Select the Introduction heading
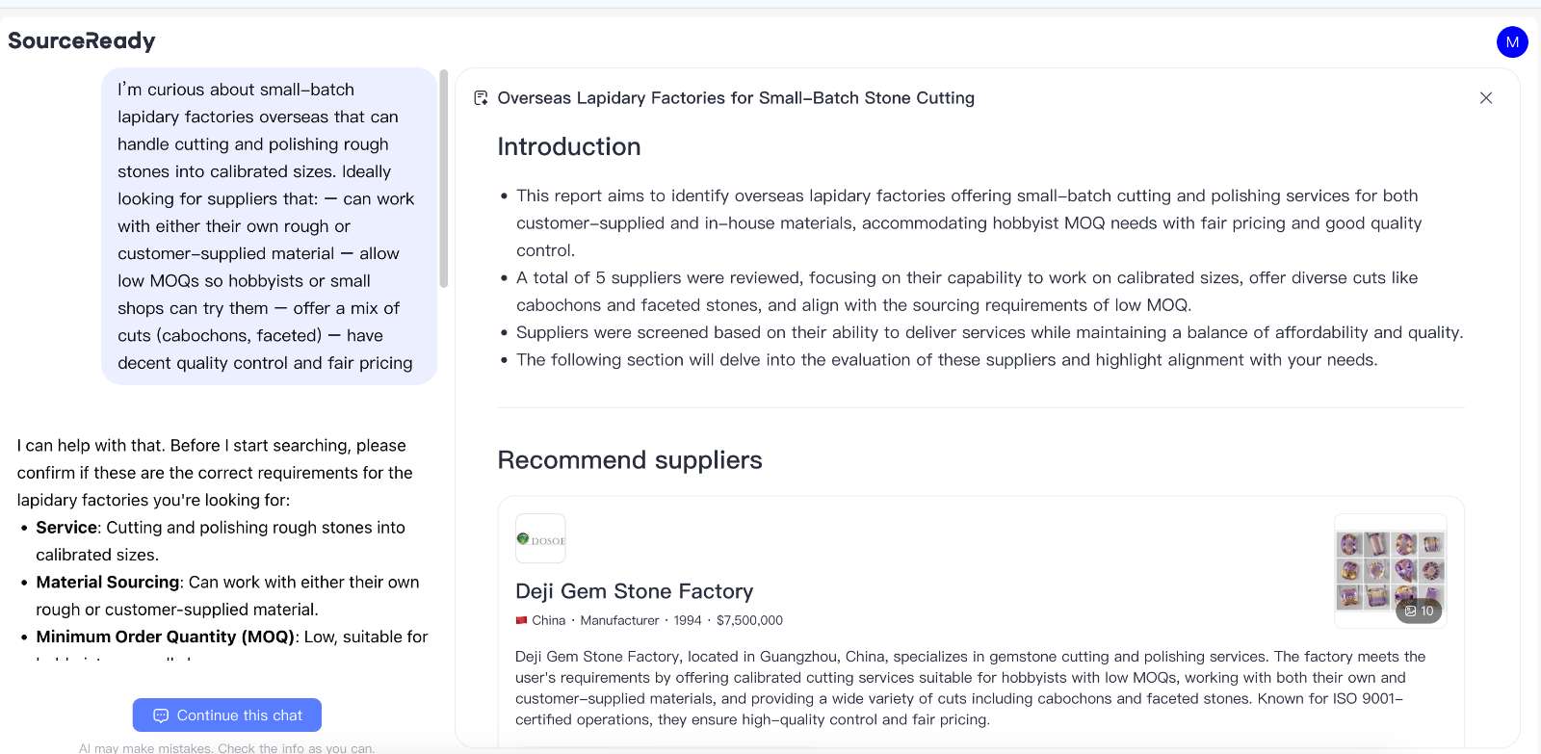Image resolution: width=1541 pixels, height=754 pixels. point(569,146)
